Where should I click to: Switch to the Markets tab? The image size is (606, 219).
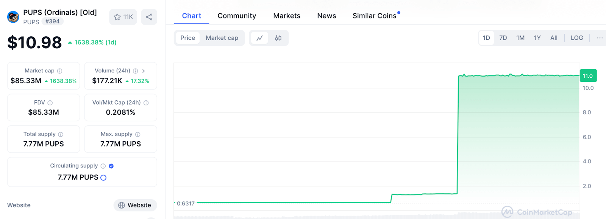click(x=287, y=16)
